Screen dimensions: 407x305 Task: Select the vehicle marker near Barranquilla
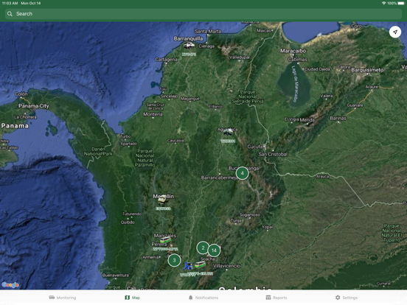click(189, 46)
